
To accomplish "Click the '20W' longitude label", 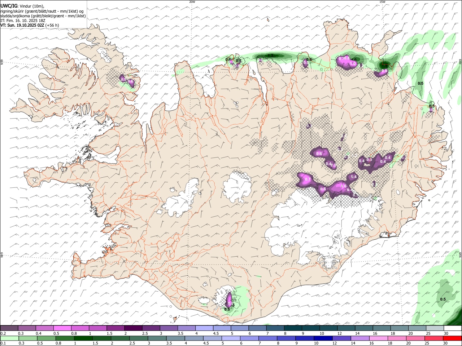I will (192, 2).
